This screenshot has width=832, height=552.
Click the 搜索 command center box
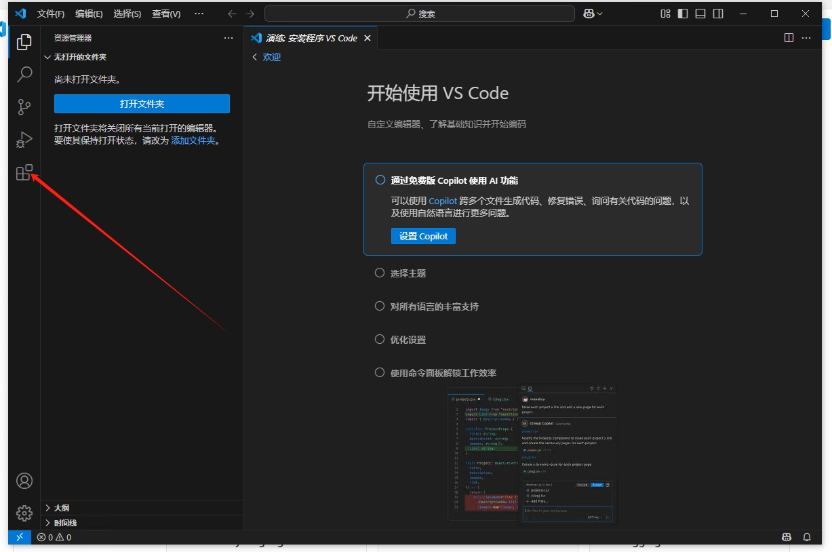tap(420, 14)
